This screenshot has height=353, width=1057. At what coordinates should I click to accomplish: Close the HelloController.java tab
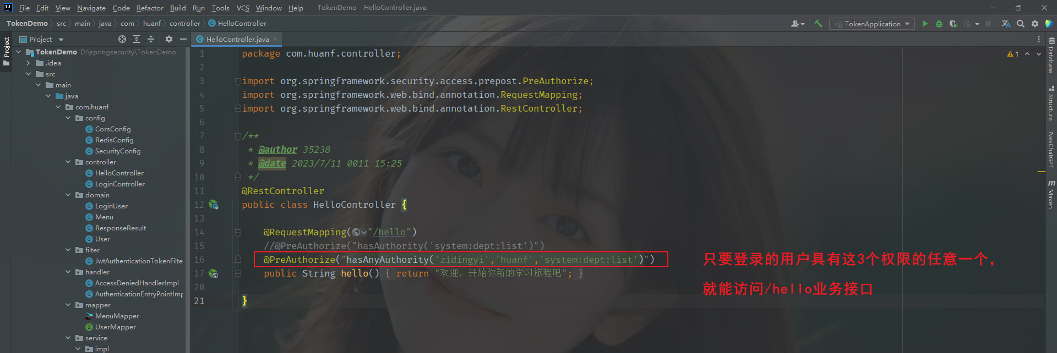coord(275,39)
